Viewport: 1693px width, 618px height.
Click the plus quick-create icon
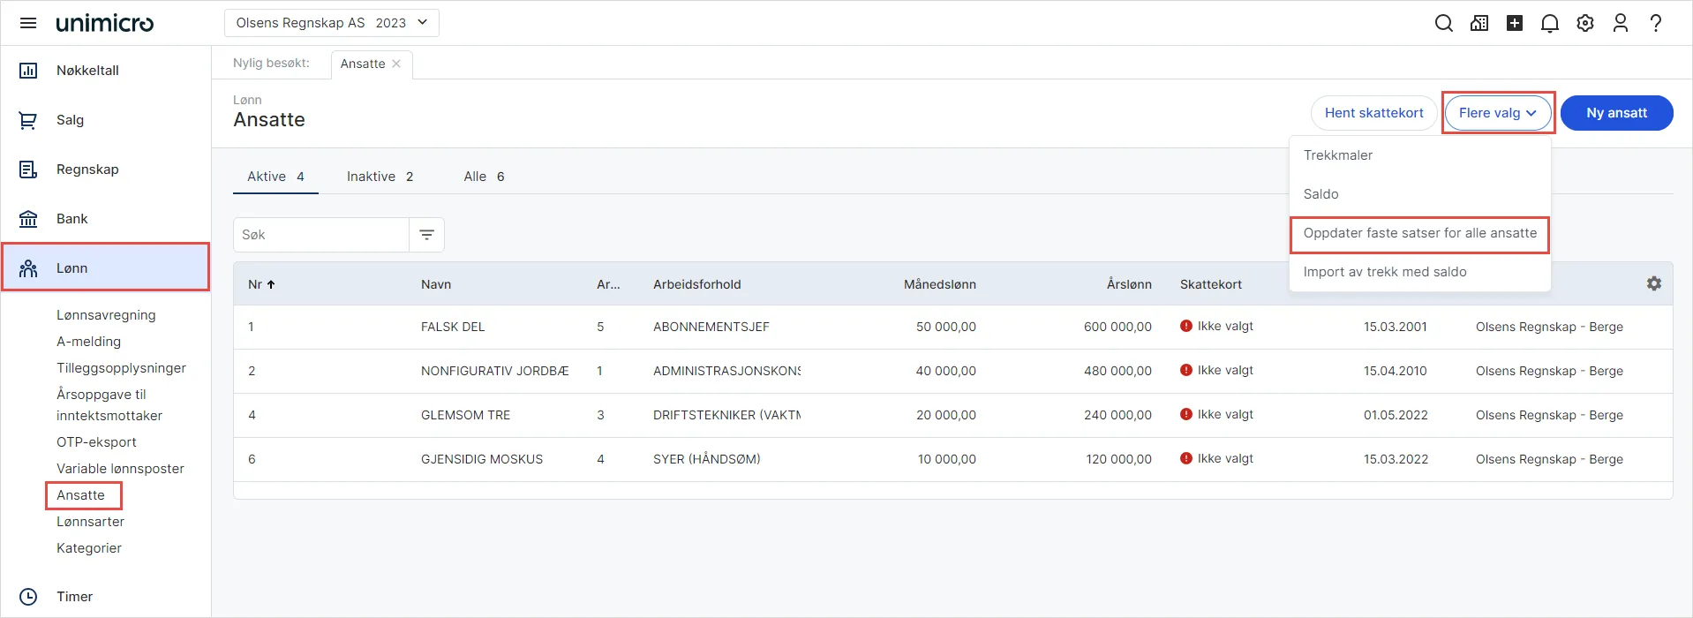click(1515, 23)
